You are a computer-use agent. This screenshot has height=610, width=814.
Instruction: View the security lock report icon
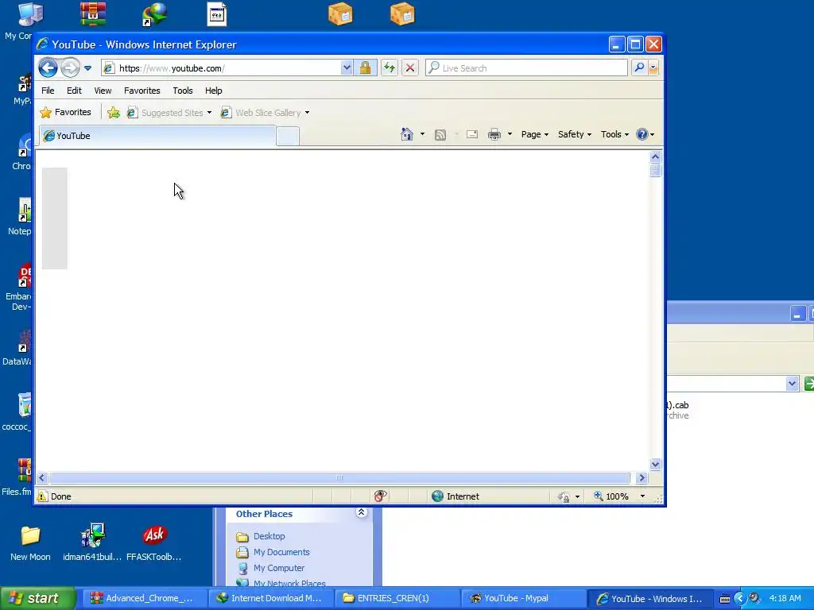tap(366, 68)
